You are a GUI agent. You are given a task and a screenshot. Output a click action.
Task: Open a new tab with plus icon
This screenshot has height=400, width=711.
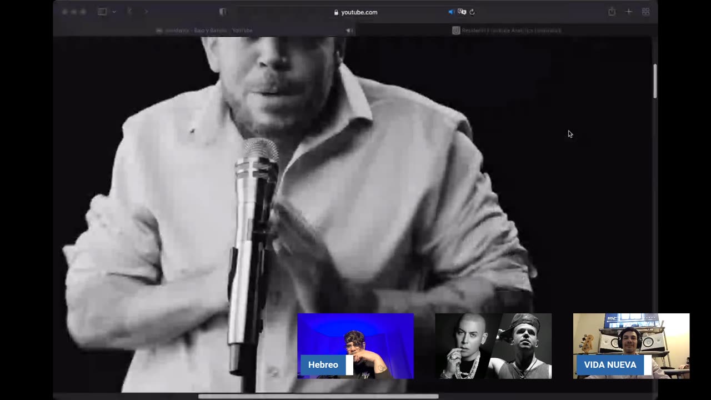tap(629, 12)
